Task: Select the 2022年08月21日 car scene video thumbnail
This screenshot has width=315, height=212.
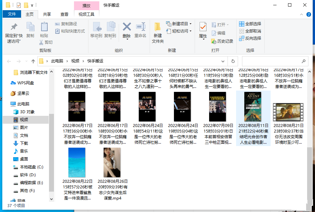Action: pyautogui.click(x=288, y=112)
